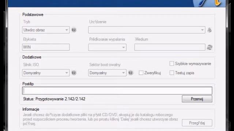This screenshot has height=131, width=234.
Task: Open the Tryb dropdown showing Utwórz obraz
Action: click(46, 30)
